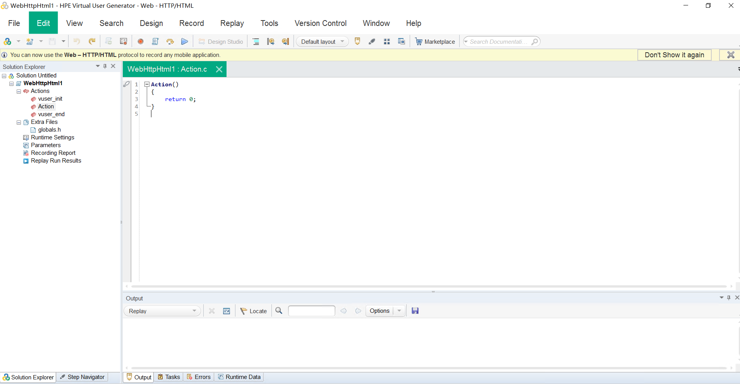Dismiss the yellow notification bar
Screen dimensions: 740x384
point(731,55)
